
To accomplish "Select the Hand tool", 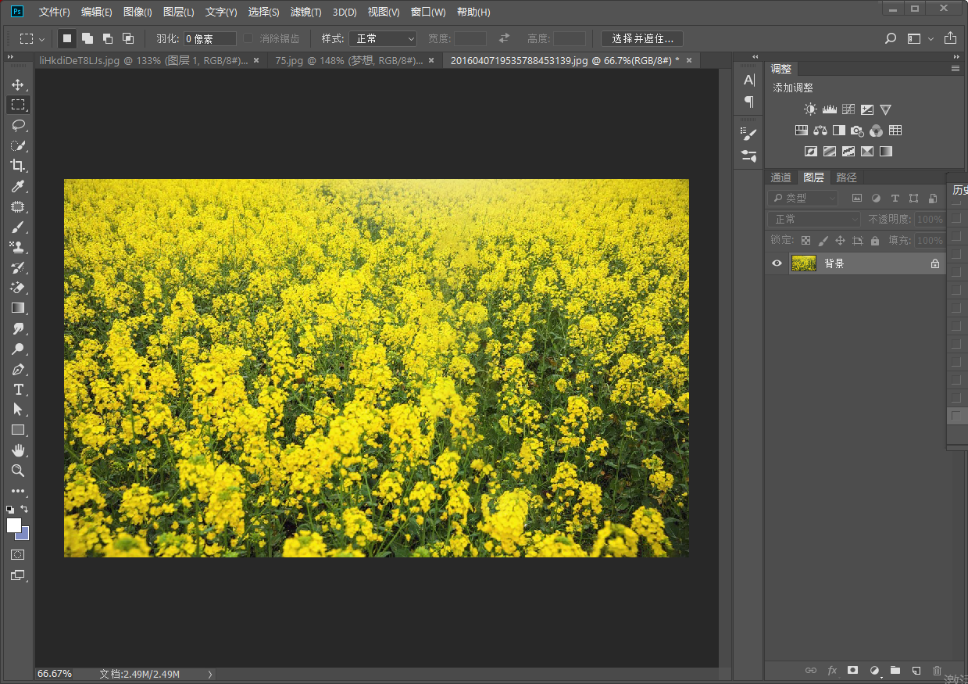I will [17, 450].
